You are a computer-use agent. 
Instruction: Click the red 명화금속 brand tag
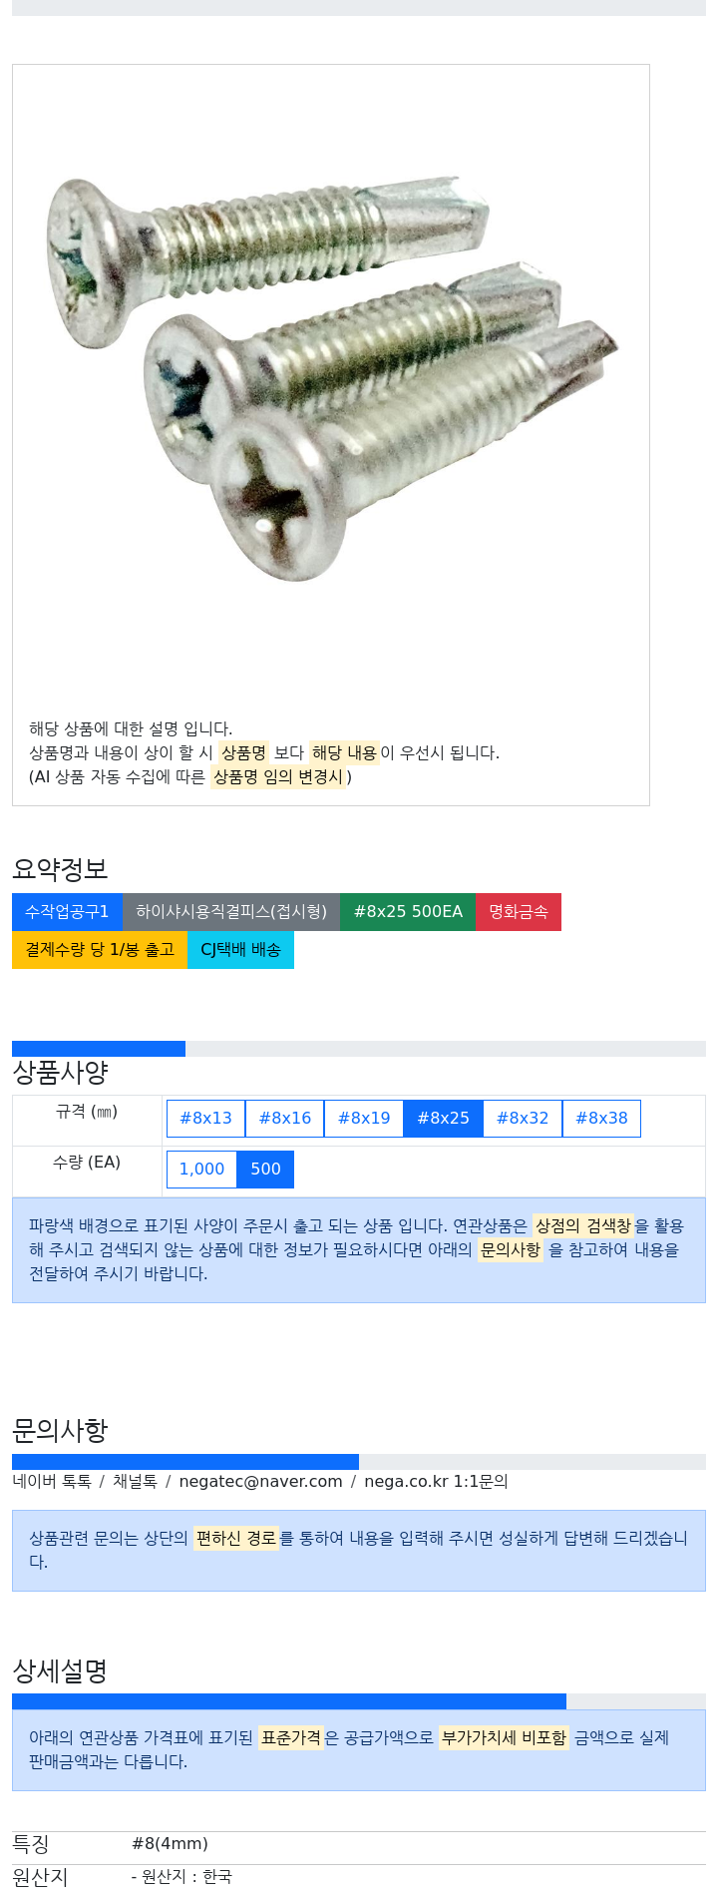(x=519, y=912)
